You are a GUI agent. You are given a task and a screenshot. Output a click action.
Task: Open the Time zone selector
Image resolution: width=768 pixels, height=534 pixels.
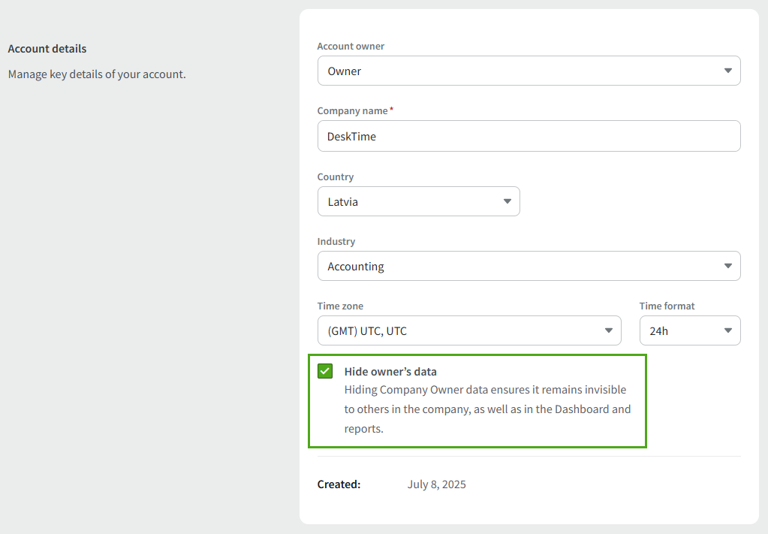coord(458,330)
